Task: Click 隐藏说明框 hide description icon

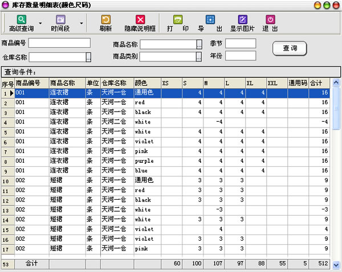Action: click(x=140, y=20)
